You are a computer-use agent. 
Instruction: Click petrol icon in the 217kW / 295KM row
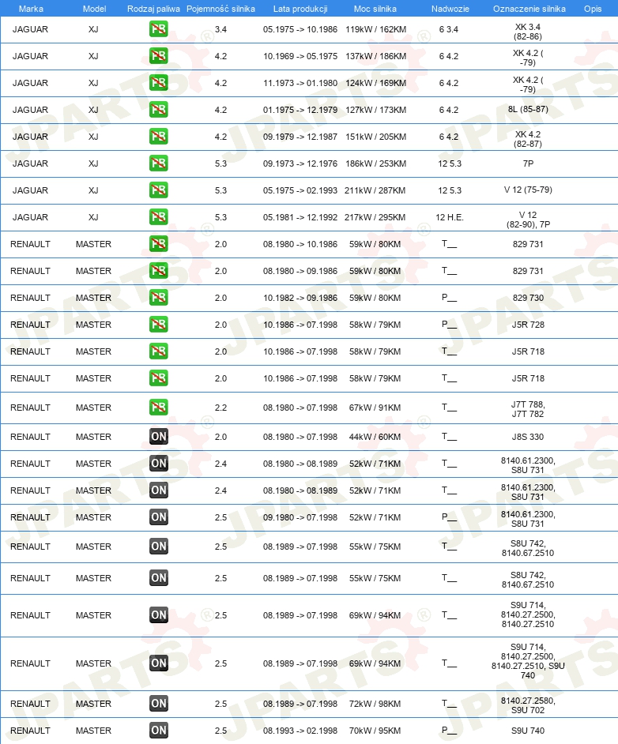159,217
